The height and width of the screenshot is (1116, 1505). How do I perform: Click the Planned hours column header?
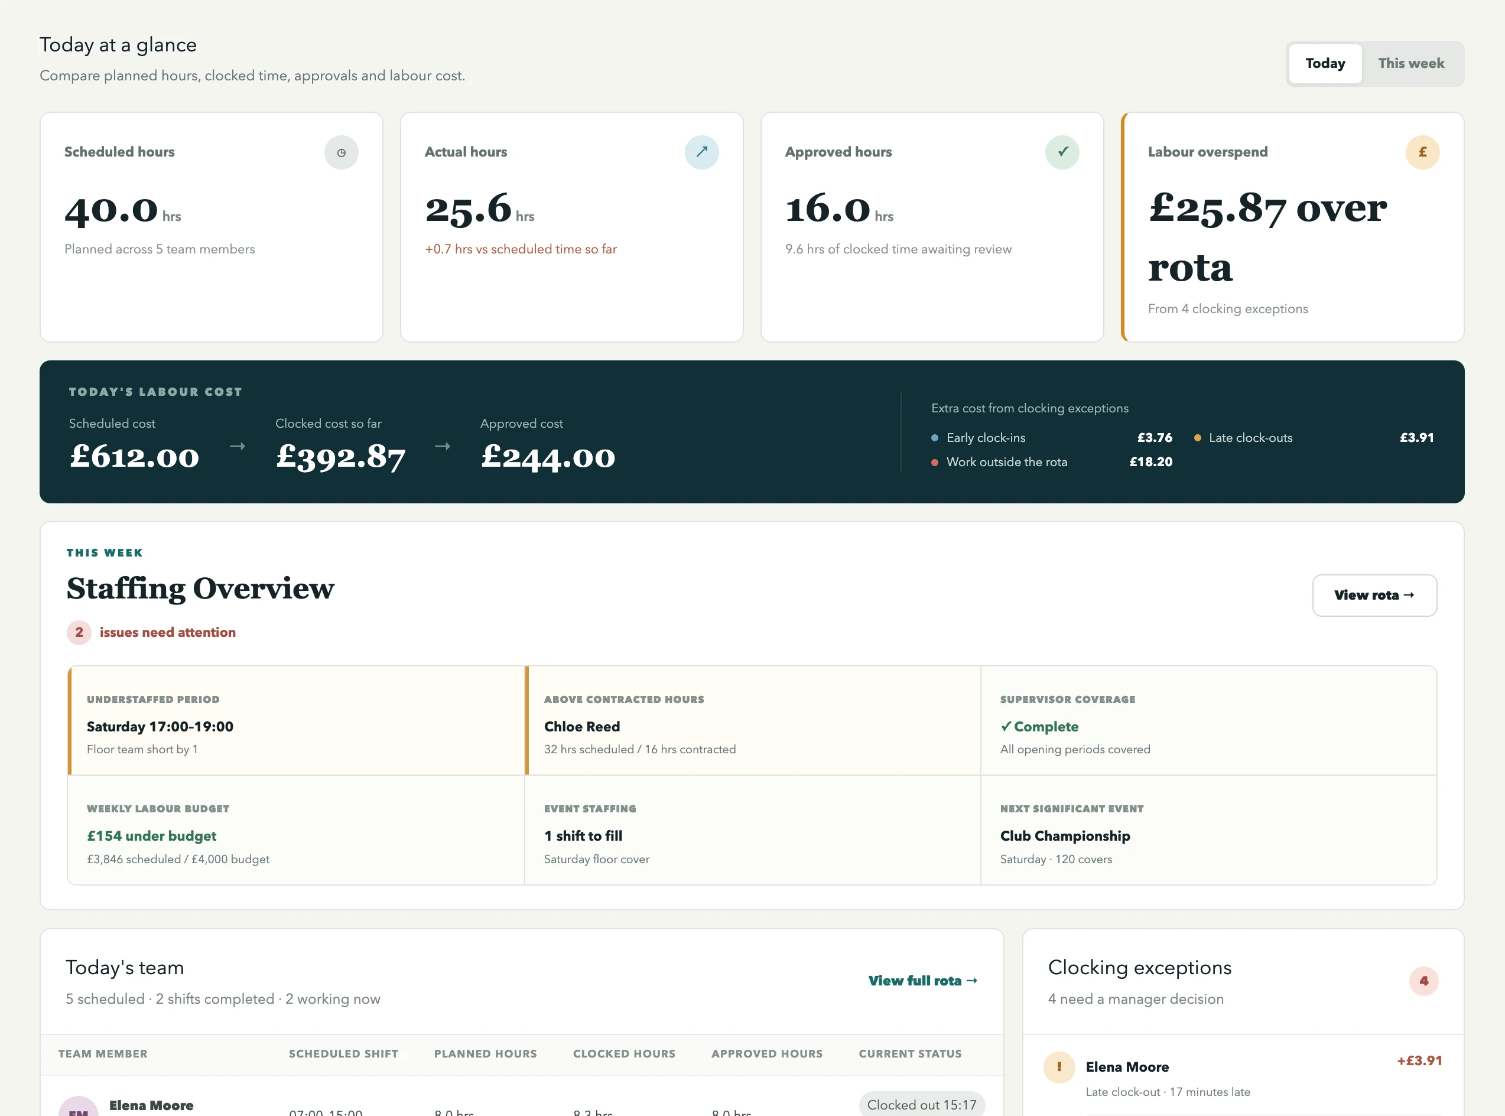point(486,1054)
